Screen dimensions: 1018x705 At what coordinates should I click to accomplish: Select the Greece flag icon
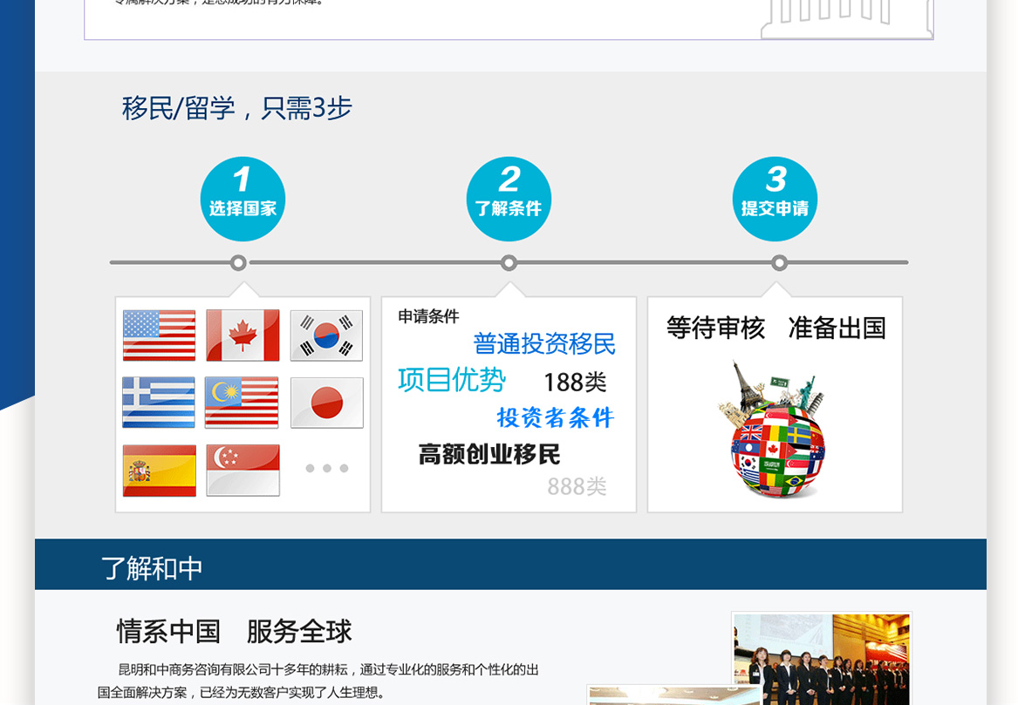(159, 403)
